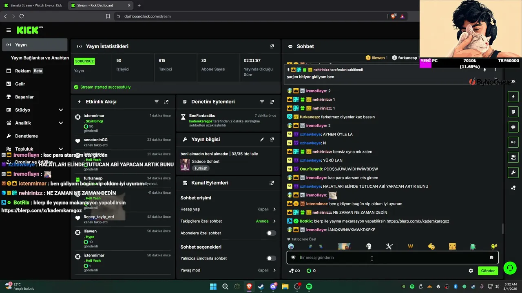The width and height of the screenshot is (522, 293).
Task: Reload the page in the browser
Action: tap(22, 16)
